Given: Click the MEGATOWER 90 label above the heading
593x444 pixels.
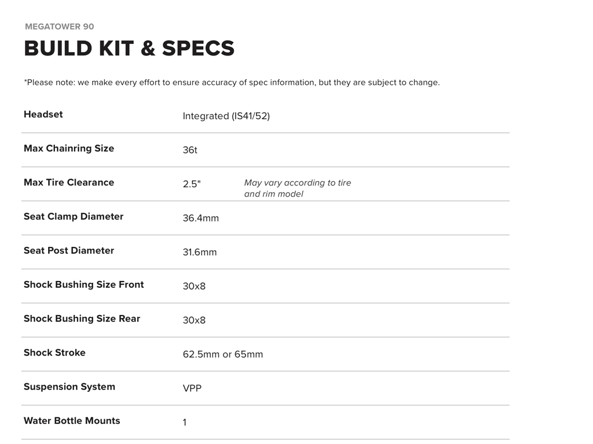Looking at the screenshot, I should coord(58,27).
